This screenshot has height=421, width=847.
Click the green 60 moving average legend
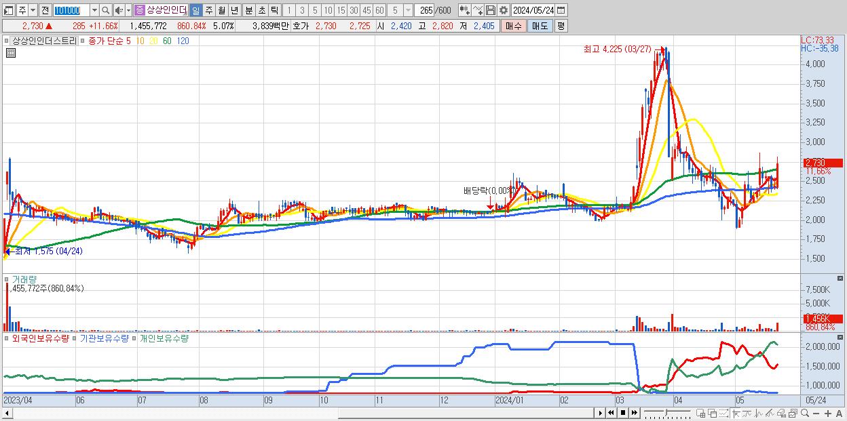(x=167, y=41)
